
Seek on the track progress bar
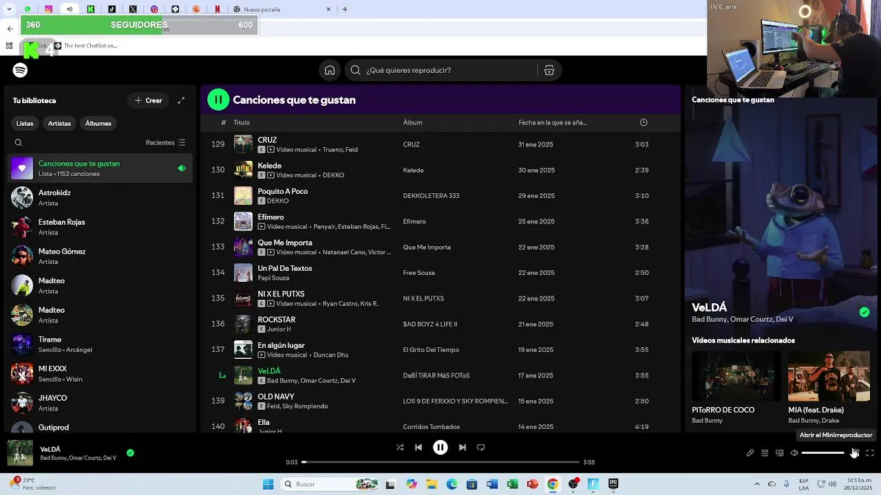click(x=440, y=462)
